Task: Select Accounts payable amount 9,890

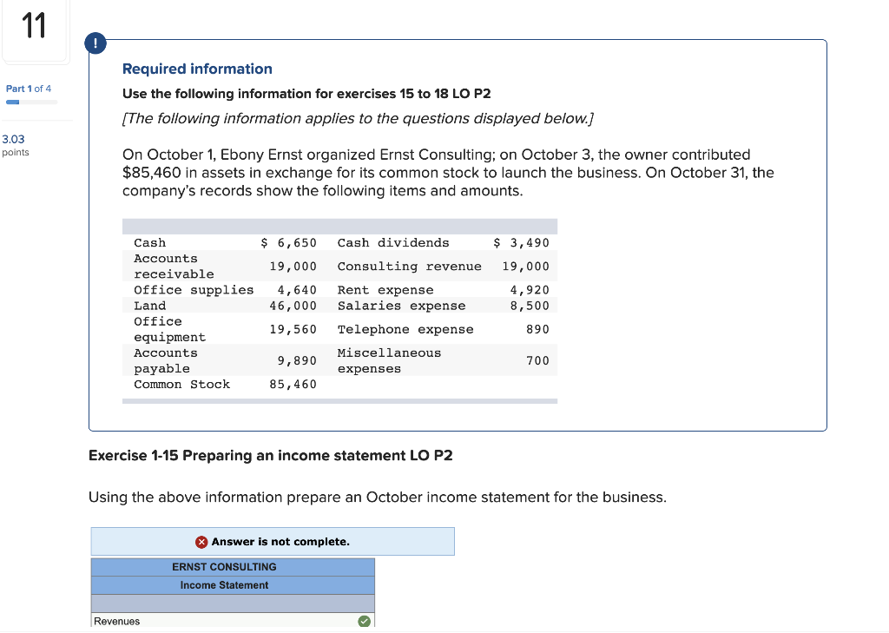Action: click(297, 360)
